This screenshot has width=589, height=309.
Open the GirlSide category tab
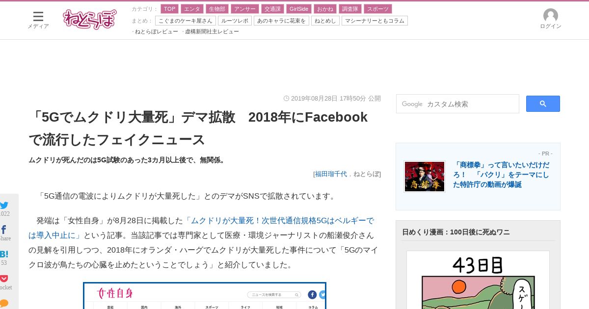(x=298, y=9)
